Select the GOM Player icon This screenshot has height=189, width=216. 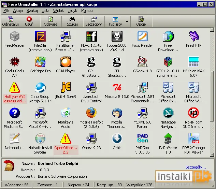point(66,62)
